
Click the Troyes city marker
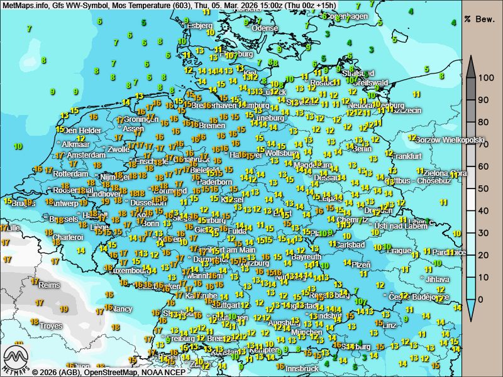(37, 326)
